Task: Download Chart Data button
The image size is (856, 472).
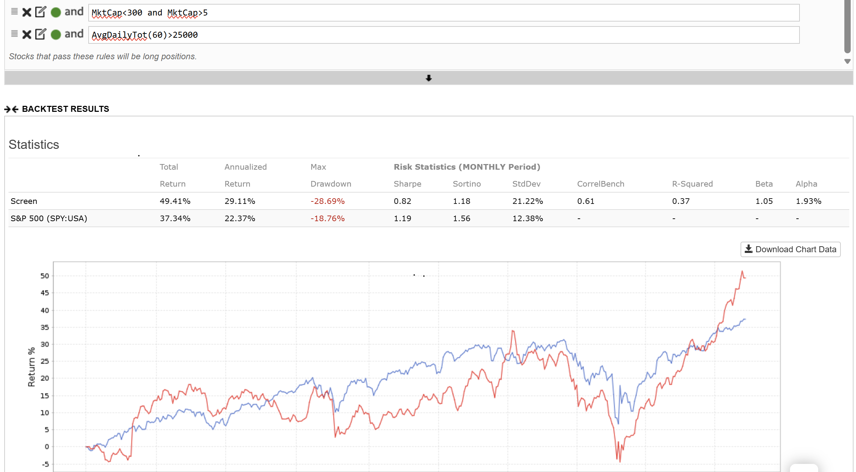Action: 790,249
